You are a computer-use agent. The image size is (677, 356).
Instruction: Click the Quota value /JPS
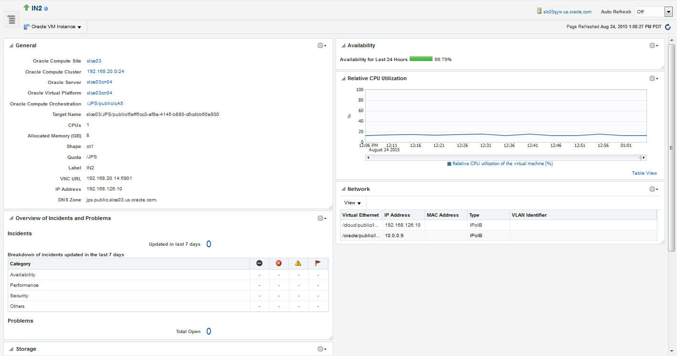point(92,157)
